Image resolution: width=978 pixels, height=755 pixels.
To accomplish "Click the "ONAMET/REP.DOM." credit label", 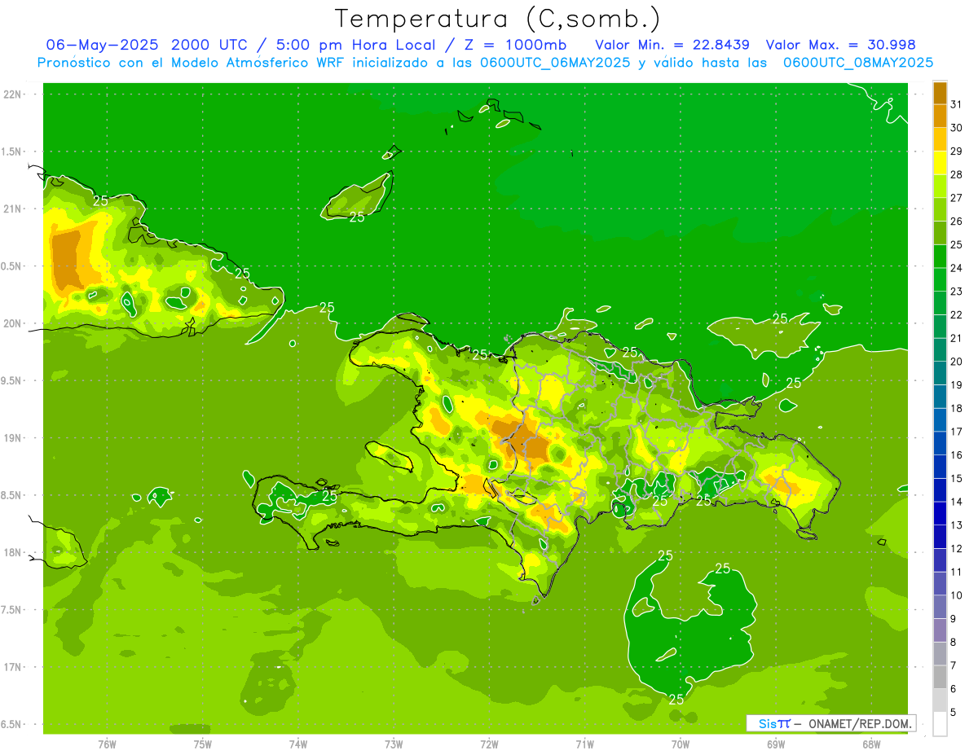I will (860, 723).
